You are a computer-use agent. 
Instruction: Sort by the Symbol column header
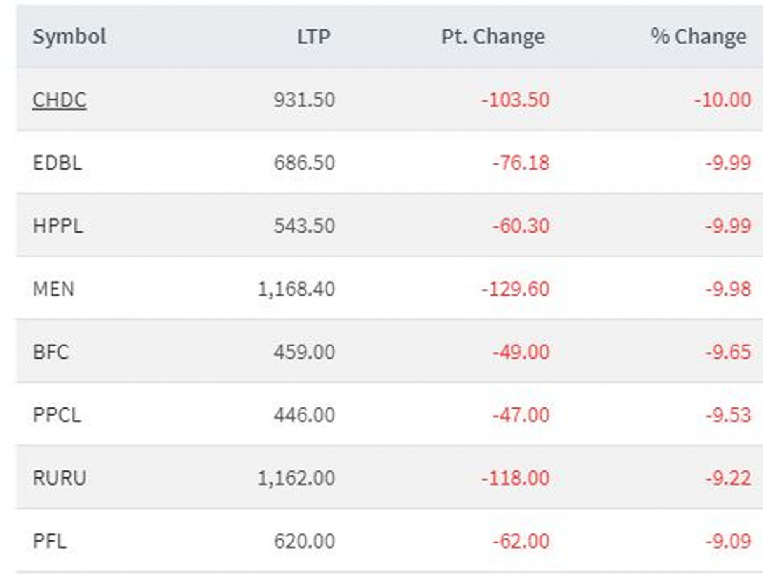click(x=69, y=36)
